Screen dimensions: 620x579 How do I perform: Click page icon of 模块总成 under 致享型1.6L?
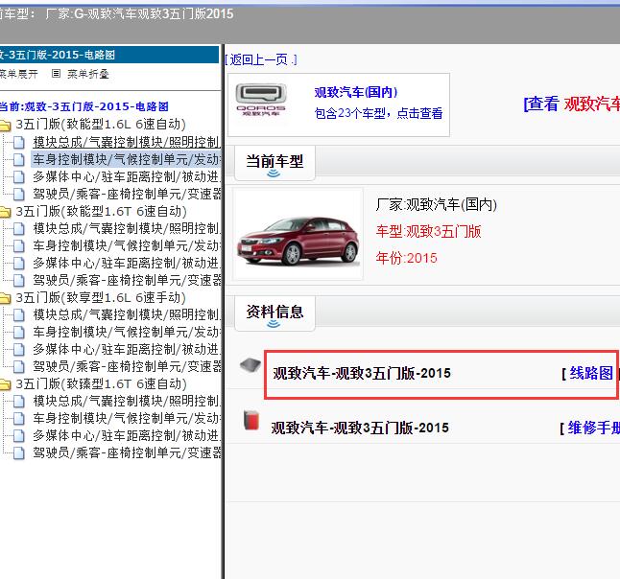coord(18,314)
